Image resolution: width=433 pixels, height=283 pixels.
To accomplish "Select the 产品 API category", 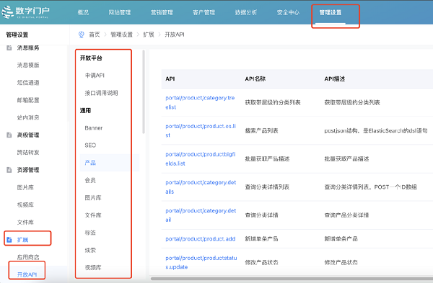I will 90,163.
